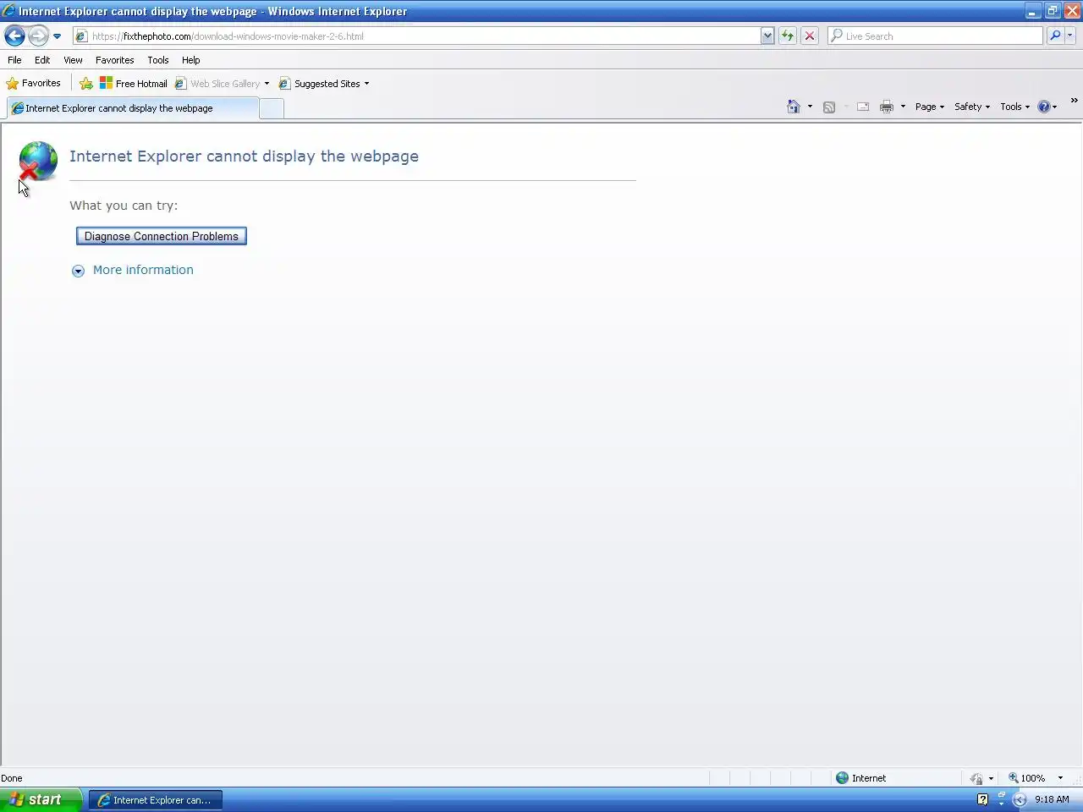Open the Home button dropdown arrow

click(810, 107)
